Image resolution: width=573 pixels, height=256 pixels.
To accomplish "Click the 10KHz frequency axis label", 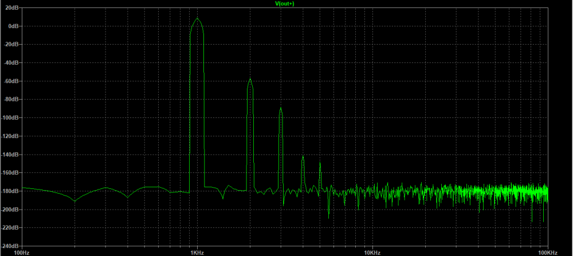I will click(x=372, y=253).
